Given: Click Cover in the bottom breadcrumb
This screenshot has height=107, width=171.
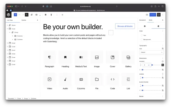Looking at the screenshot, I should pos(19,99).
